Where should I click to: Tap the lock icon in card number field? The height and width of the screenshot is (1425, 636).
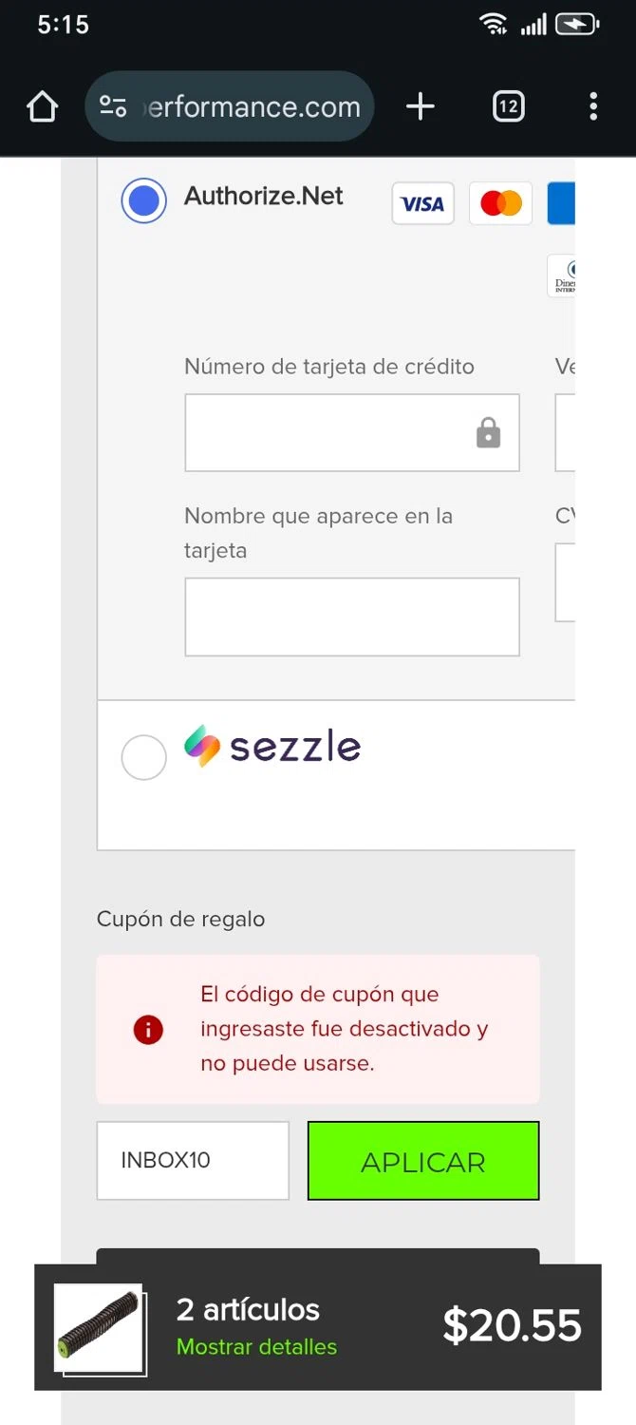(x=488, y=433)
